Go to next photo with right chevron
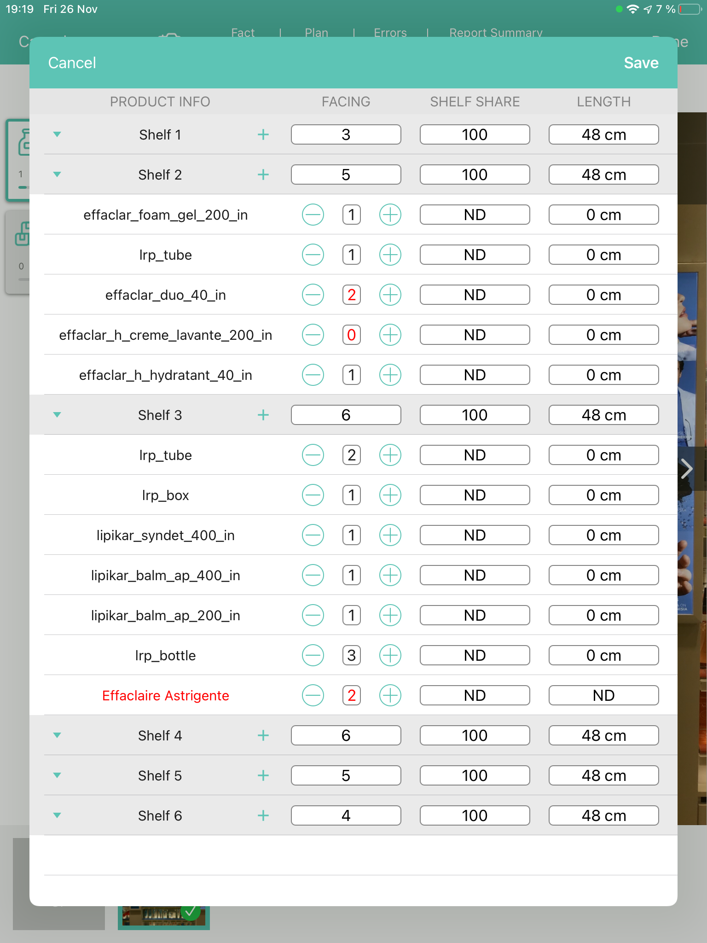Viewport: 707px width, 943px height. (687, 469)
